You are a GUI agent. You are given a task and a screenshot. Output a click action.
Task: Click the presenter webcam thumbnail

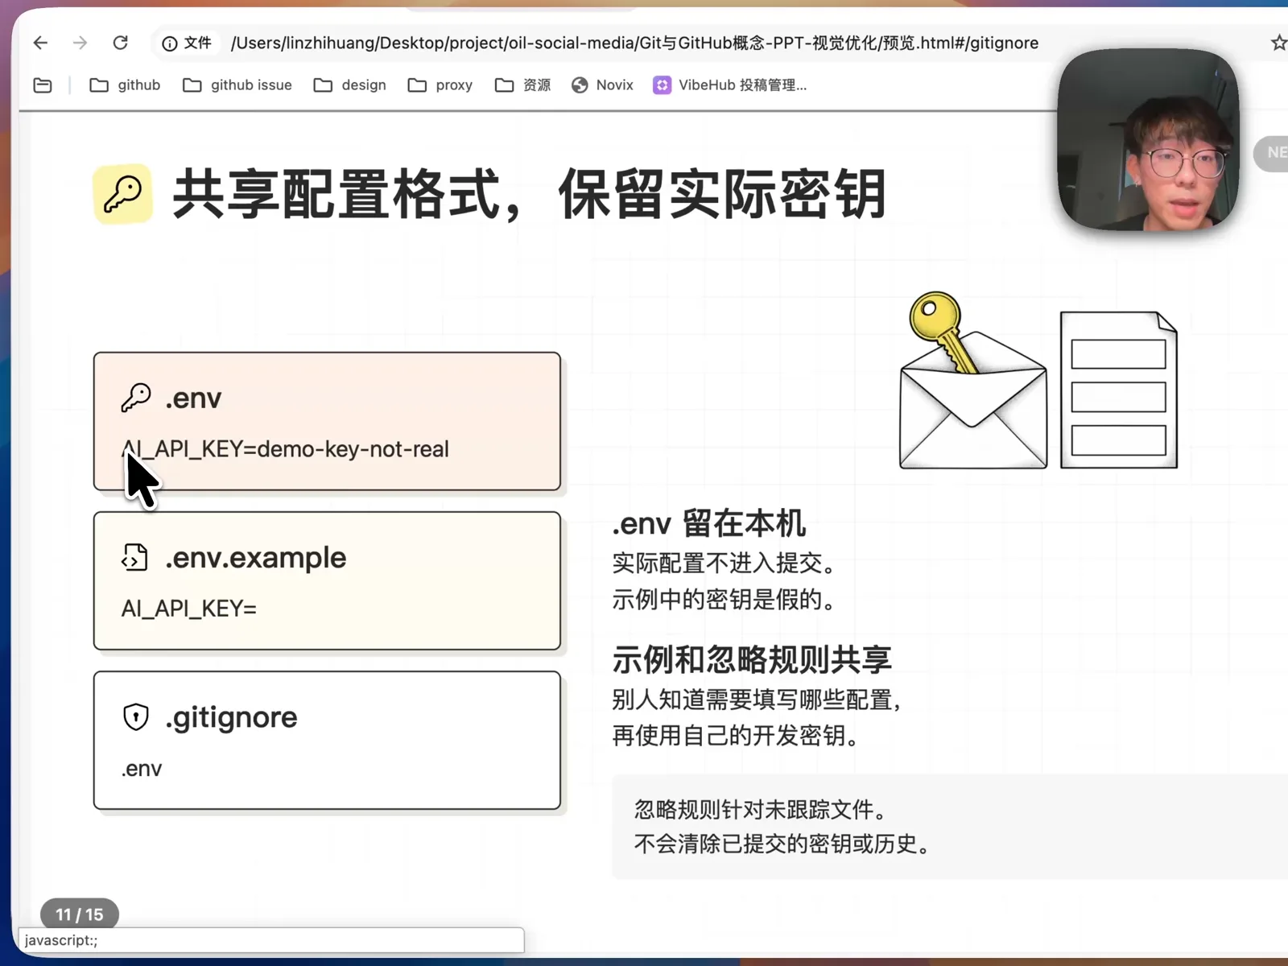(1148, 140)
